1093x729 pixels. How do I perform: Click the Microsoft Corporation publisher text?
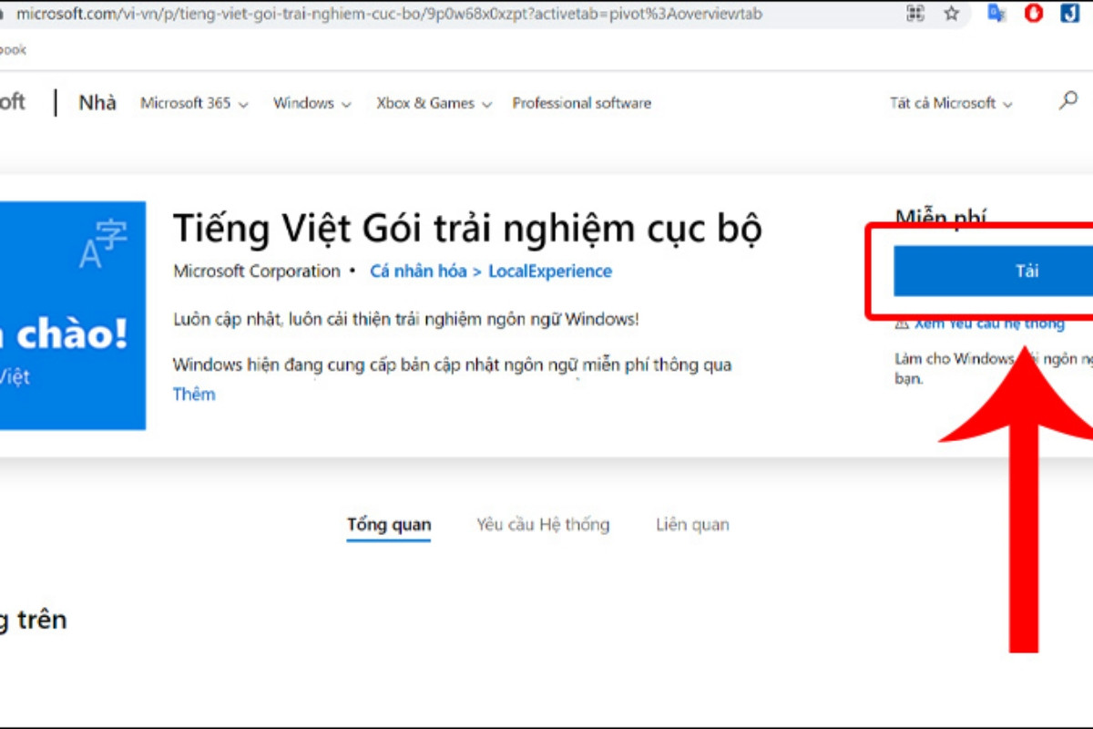[257, 272]
